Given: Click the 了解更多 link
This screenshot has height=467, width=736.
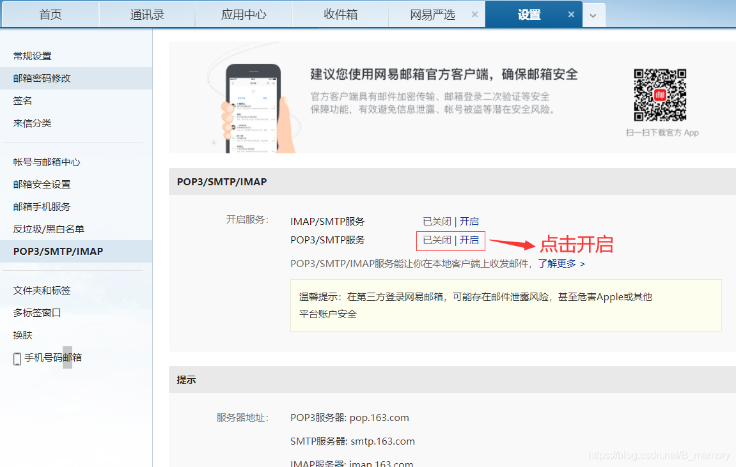Looking at the screenshot, I should (561, 263).
